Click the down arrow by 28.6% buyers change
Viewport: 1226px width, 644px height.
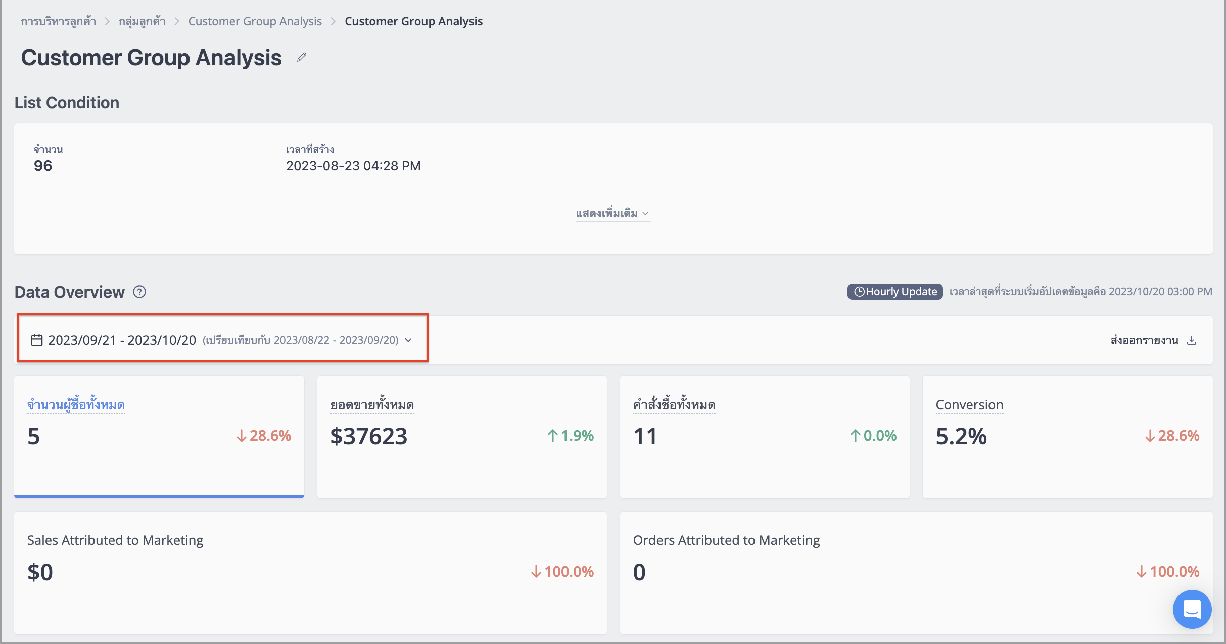(x=242, y=436)
